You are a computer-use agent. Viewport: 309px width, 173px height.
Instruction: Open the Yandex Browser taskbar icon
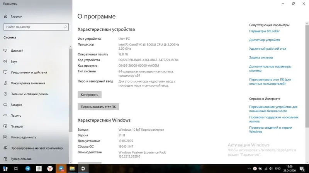50,169
